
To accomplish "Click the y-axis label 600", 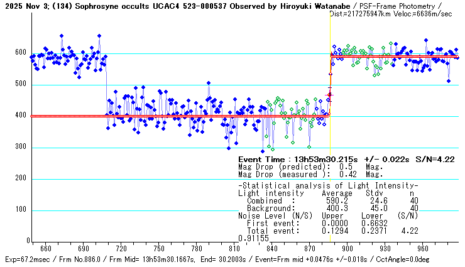I will 20,53.
